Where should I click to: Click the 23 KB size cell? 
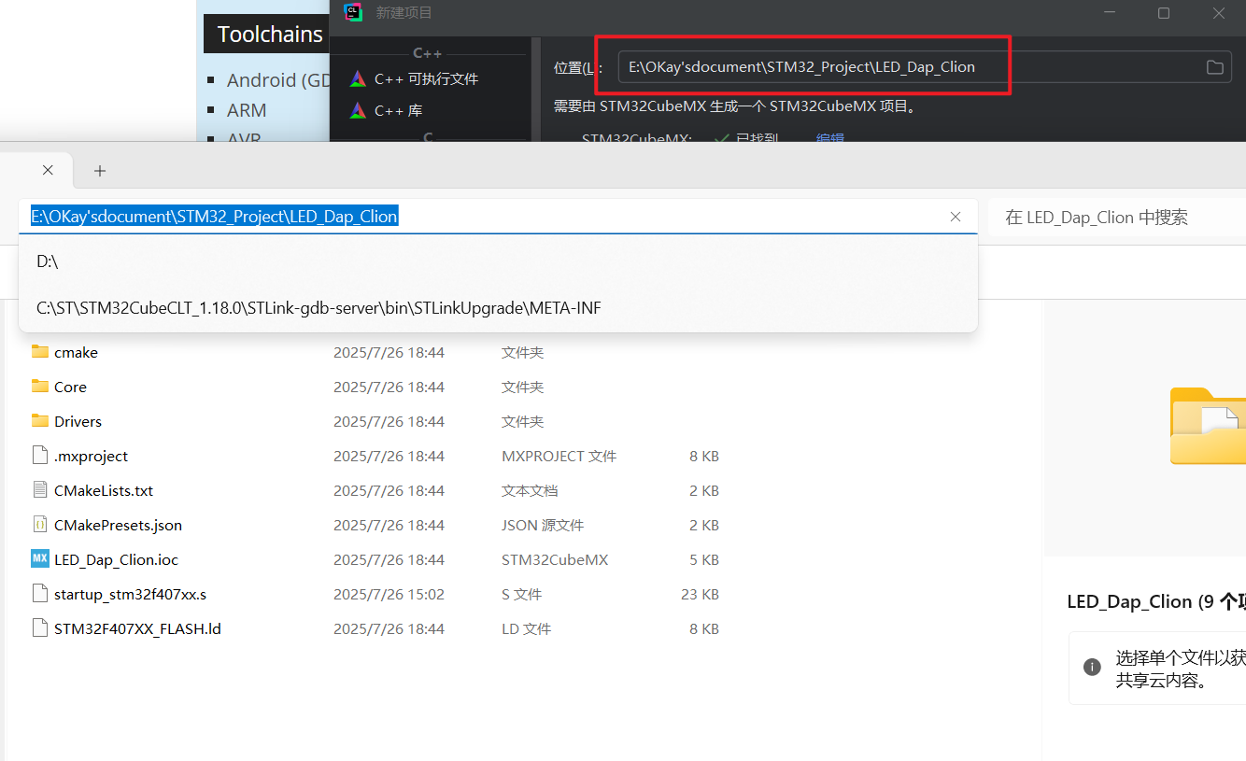pos(700,594)
